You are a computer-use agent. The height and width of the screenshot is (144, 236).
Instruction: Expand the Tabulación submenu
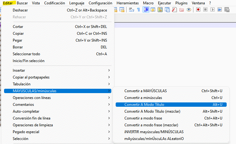pyautogui.click(x=58, y=84)
